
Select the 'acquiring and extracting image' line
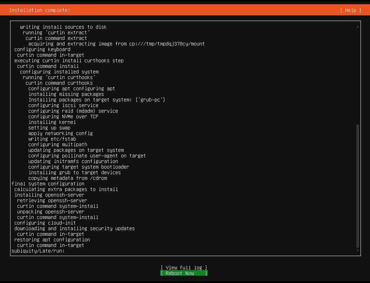click(x=117, y=44)
